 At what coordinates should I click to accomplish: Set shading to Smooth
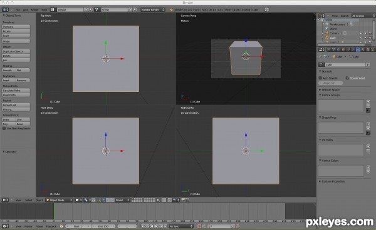pos(9,70)
